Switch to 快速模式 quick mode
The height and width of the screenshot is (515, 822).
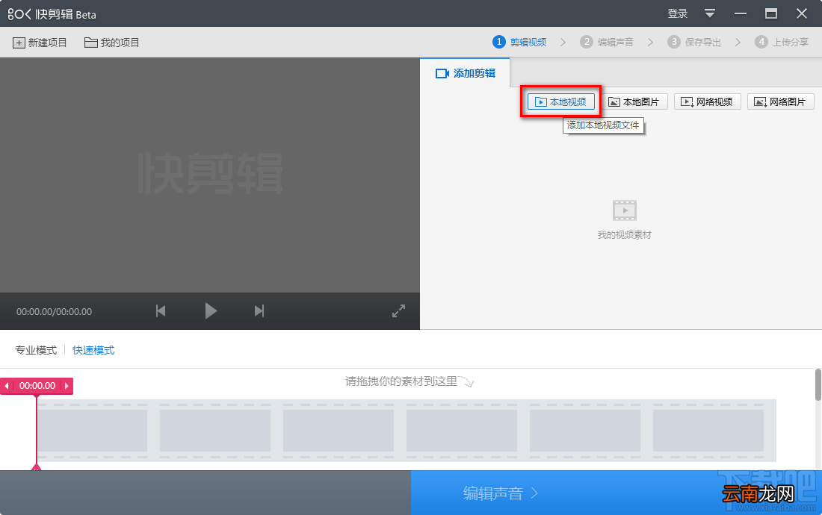(x=93, y=350)
